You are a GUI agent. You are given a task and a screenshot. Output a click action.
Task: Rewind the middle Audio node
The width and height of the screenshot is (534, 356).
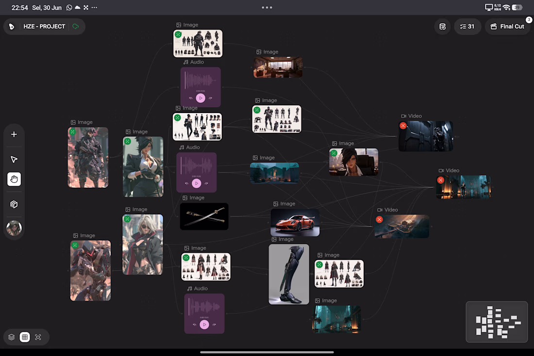pyautogui.click(x=186, y=183)
